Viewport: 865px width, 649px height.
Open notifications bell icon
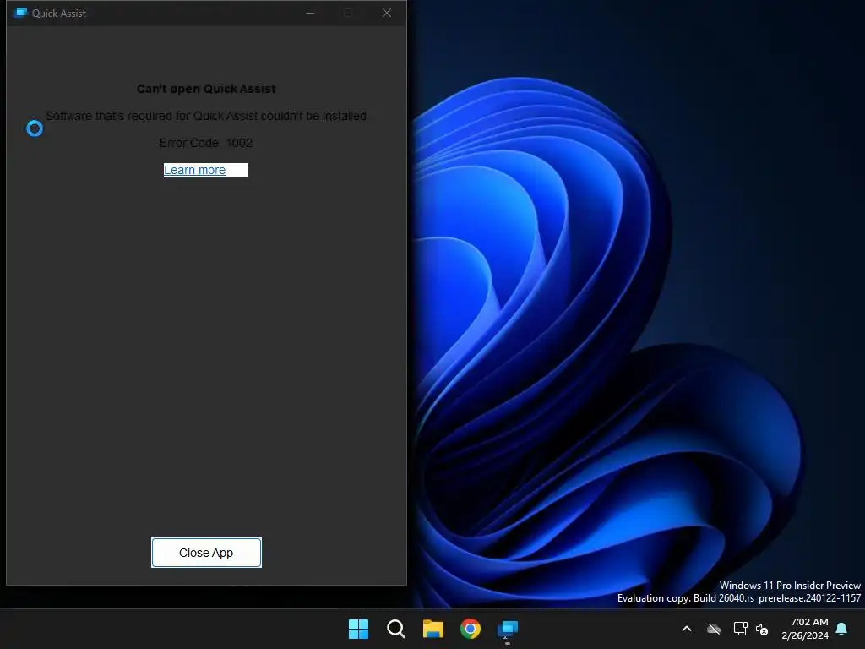[842, 629]
